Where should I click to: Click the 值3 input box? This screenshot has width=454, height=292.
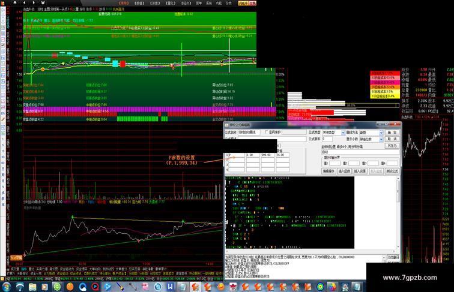pyautogui.click(x=373, y=163)
